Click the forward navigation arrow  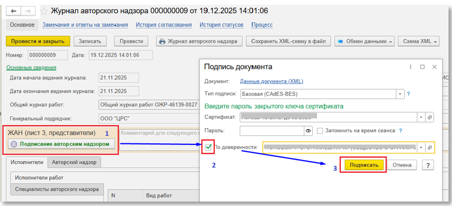coord(29,10)
